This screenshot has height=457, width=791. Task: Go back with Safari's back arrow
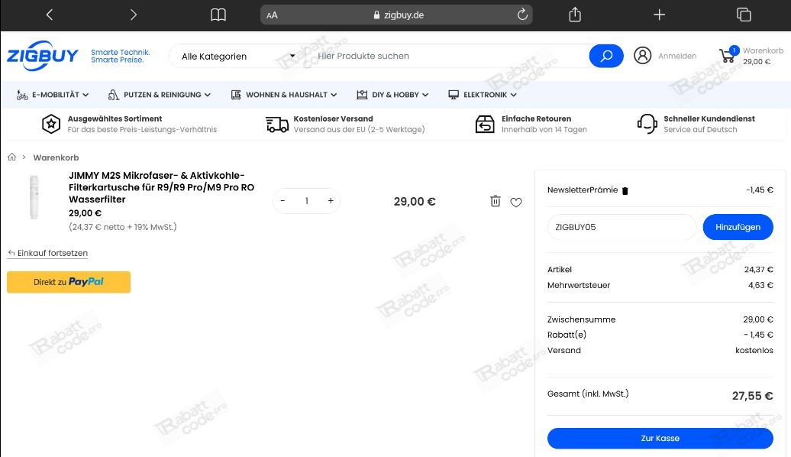(50, 15)
